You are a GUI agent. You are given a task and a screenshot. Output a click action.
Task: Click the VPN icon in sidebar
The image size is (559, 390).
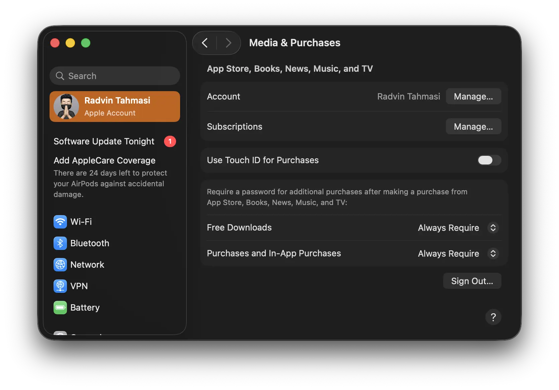click(x=60, y=286)
